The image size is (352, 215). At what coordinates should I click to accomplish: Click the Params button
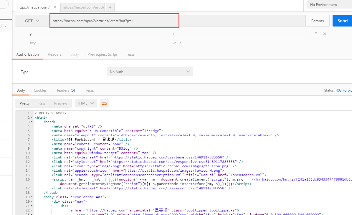317,21
